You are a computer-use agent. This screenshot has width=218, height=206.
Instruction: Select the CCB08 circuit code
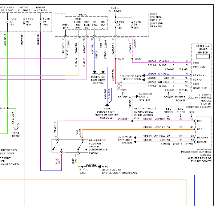[148, 119]
